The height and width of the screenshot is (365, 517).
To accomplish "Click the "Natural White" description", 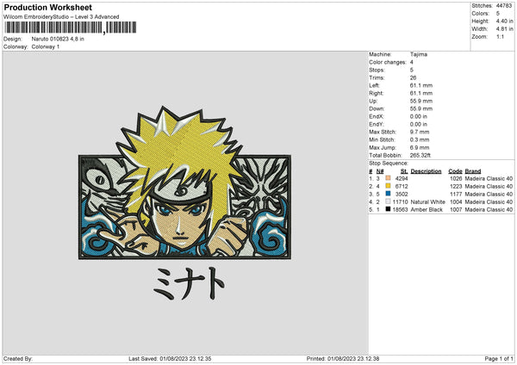I will (428, 202).
